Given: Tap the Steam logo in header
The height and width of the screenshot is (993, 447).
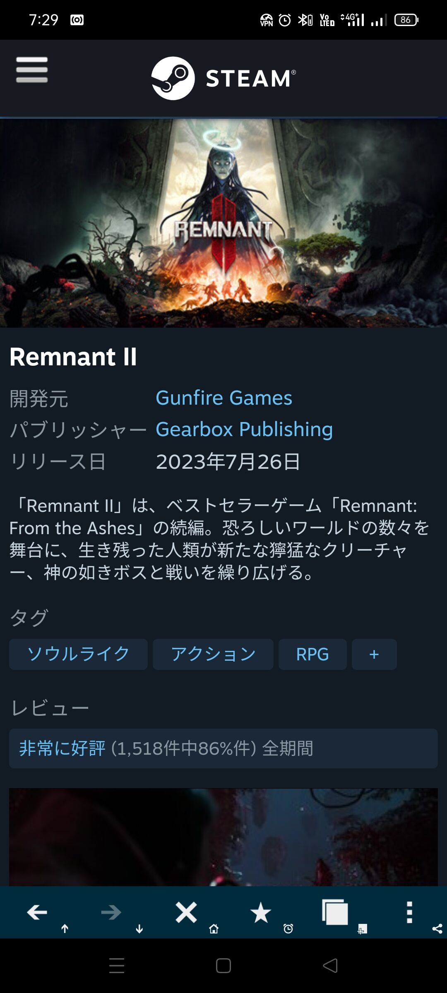Looking at the screenshot, I should tap(223, 78).
